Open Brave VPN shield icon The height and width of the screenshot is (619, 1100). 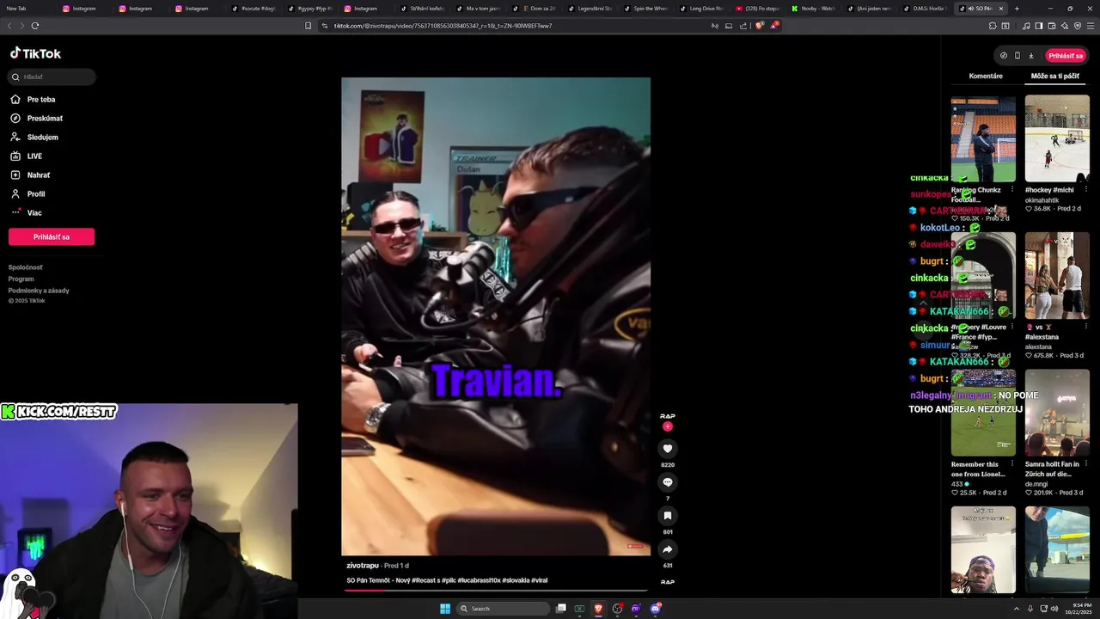point(1078,26)
